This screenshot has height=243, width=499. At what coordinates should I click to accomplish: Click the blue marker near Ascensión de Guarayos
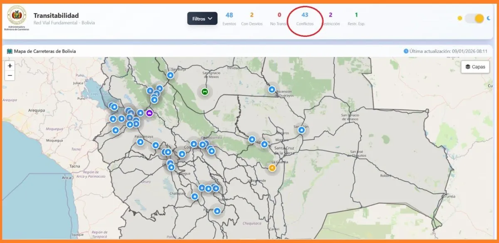[x=272, y=89]
